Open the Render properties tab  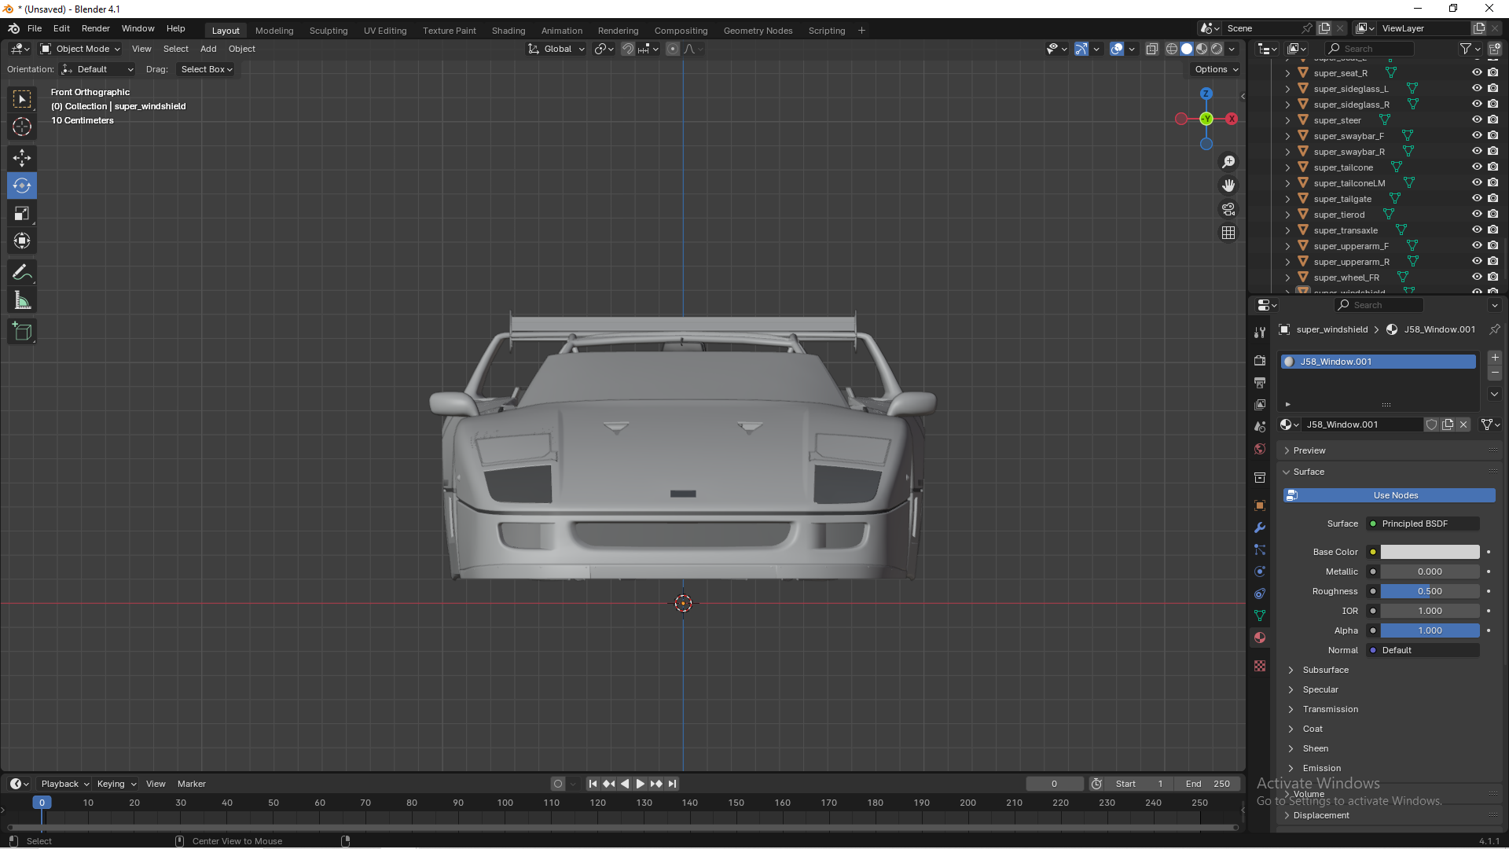(x=1260, y=360)
